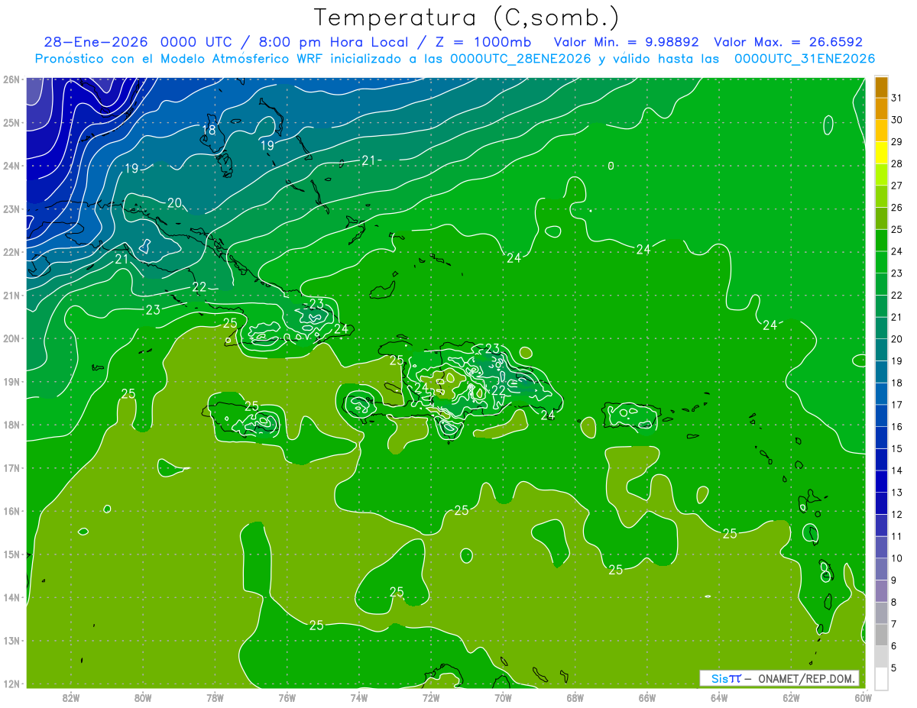Click the latitude axis label "14N"
The height and width of the screenshot is (708, 917).
click(x=11, y=597)
